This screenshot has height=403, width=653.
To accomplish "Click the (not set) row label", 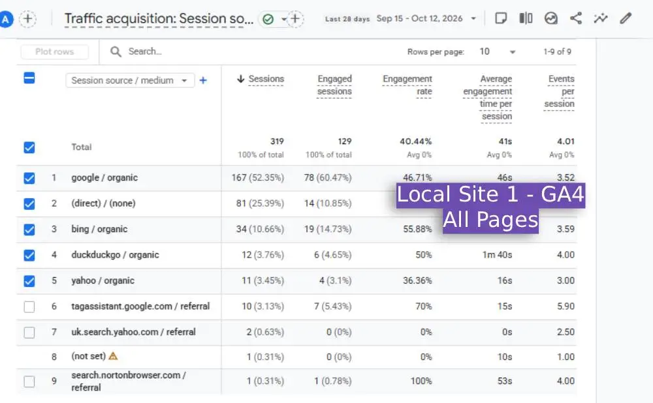I will [88, 356].
